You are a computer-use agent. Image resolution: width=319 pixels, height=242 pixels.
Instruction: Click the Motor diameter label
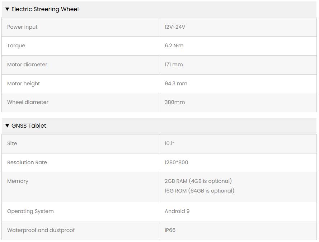(27, 65)
